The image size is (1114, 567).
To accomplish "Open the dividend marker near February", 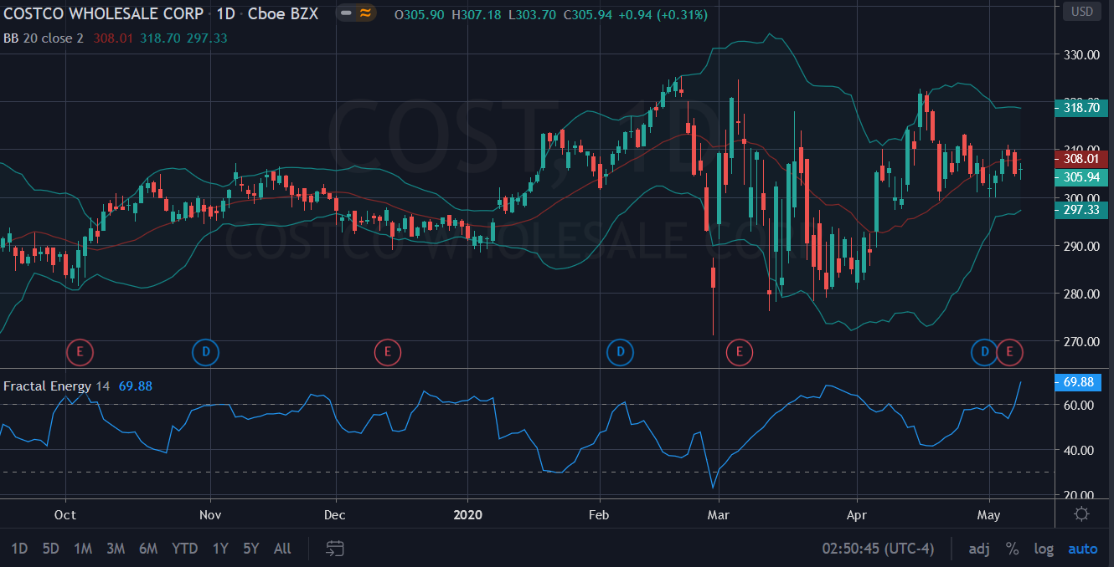I will click(620, 352).
